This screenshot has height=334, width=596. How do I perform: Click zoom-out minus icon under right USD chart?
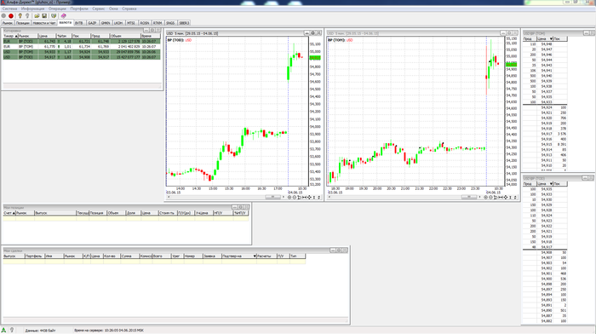[x=490, y=198]
